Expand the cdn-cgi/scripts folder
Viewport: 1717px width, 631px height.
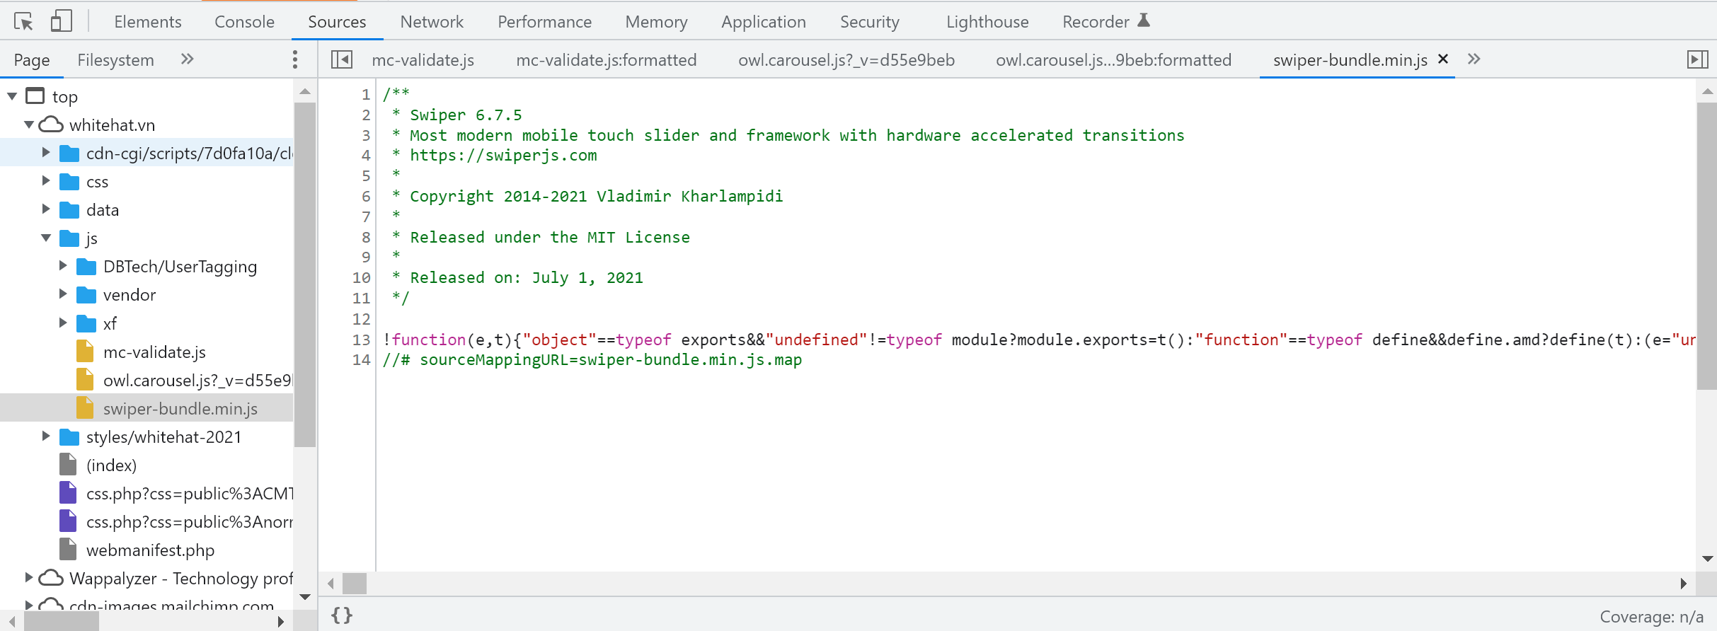pos(46,153)
